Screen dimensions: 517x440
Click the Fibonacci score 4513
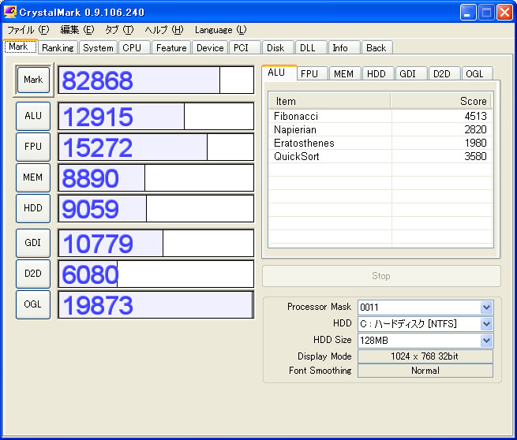pyautogui.click(x=475, y=116)
